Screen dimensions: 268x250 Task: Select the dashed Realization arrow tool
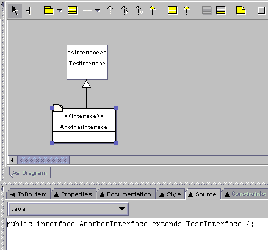[186, 10]
